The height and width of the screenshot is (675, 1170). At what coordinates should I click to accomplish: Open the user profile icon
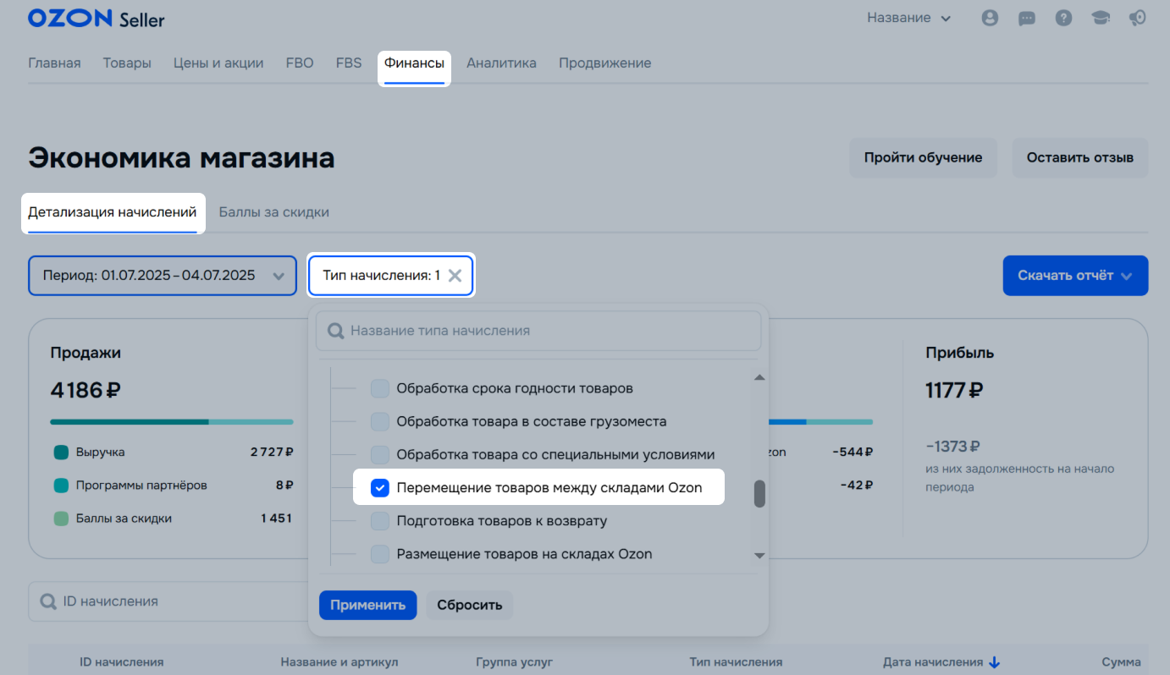pos(990,18)
